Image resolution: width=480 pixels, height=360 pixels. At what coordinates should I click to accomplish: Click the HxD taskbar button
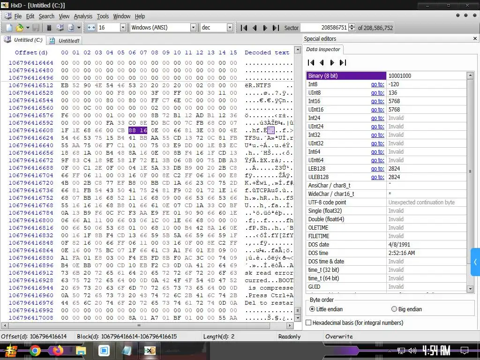(x=150, y=351)
